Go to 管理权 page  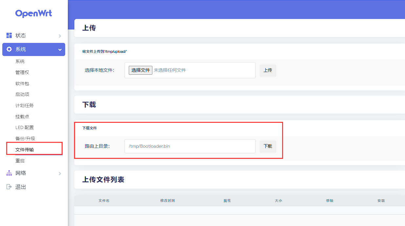click(x=22, y=72)
